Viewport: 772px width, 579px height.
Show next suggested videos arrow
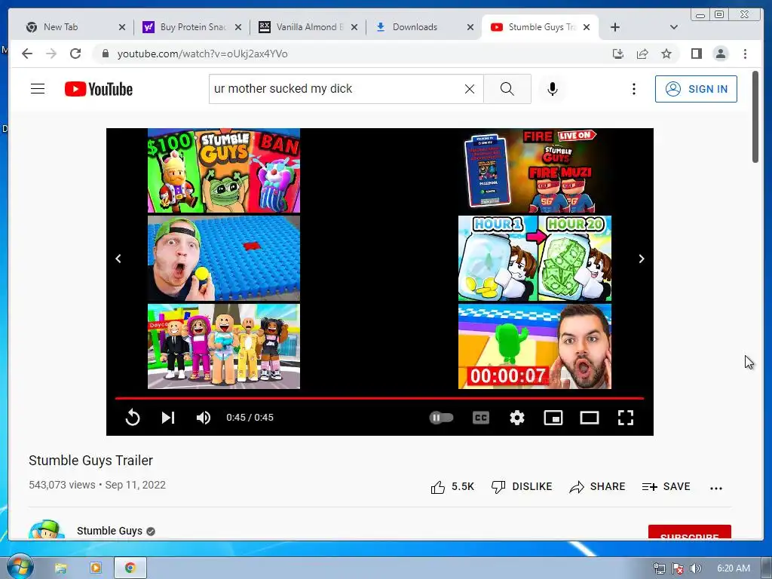pos(641,259)
